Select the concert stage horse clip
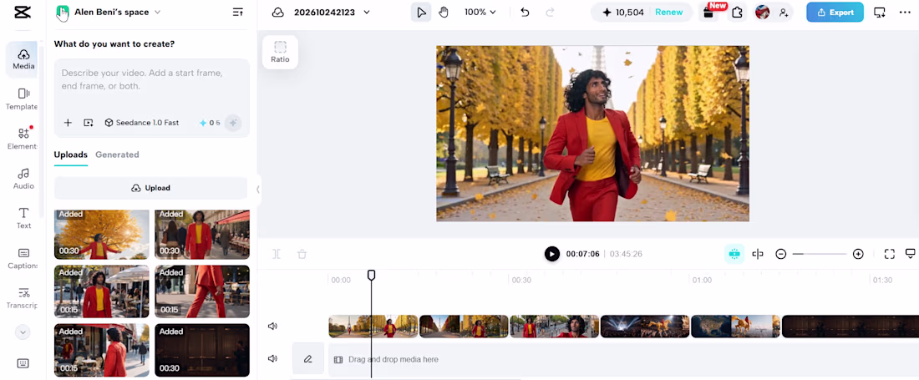 coord(645,327)
